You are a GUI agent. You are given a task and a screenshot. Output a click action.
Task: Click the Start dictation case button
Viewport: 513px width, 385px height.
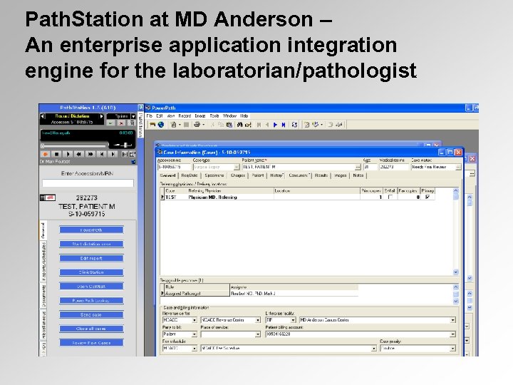[x=91, y=244]
